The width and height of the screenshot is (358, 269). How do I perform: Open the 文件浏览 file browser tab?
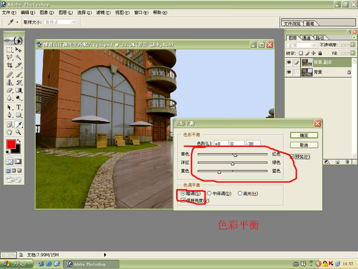pyautogui.click(x=292, y=24)
